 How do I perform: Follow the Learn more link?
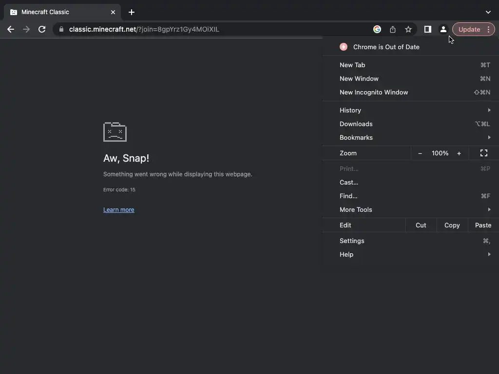[119, 209]
